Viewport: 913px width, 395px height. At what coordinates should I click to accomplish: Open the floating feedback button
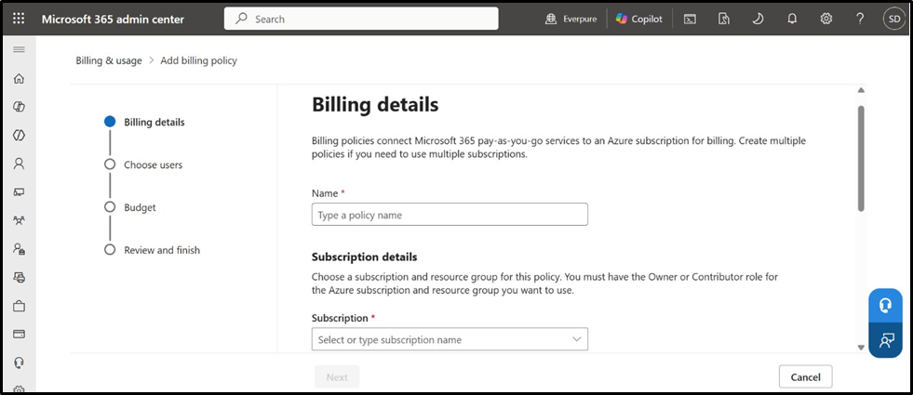pos(886,340)
